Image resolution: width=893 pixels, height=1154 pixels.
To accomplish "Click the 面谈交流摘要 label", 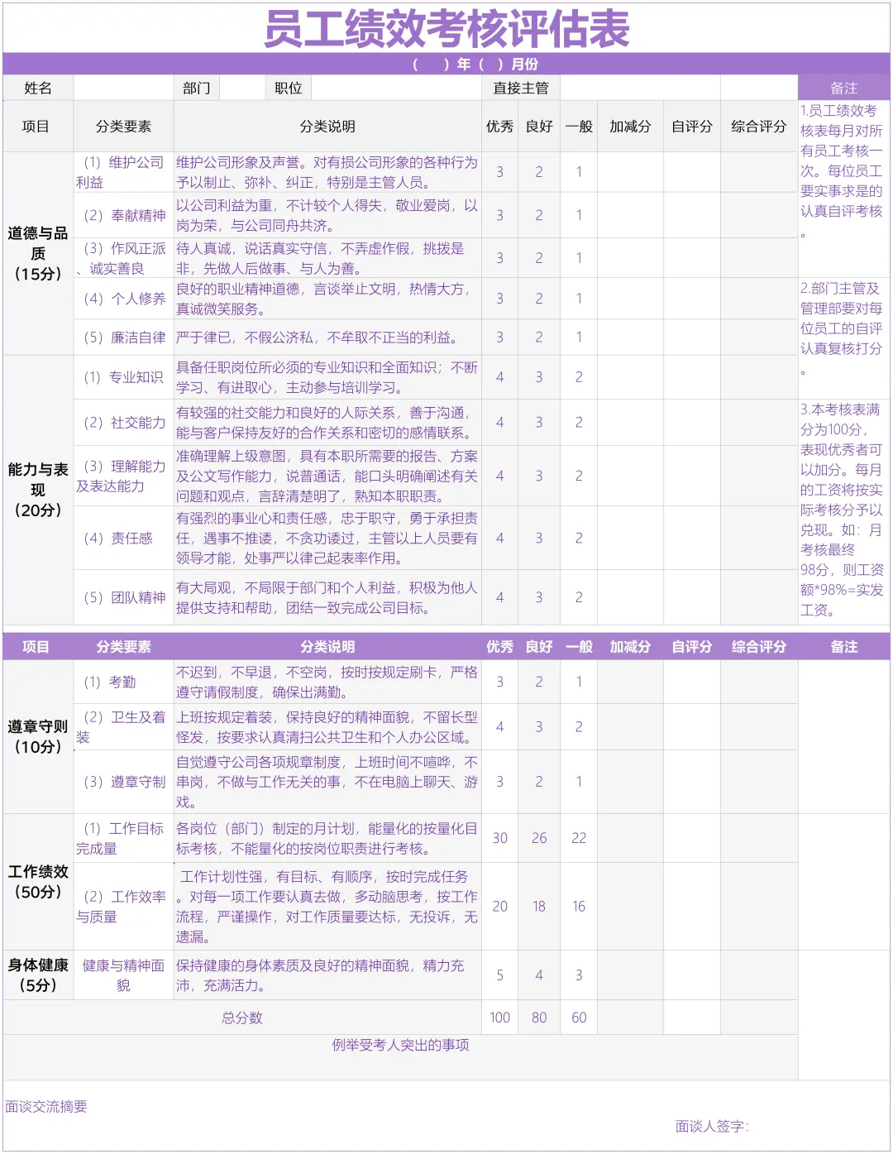I will point(46,1107).
